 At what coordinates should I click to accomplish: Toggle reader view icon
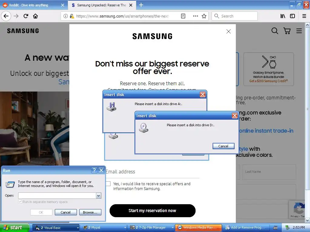(x=183, y=16)
